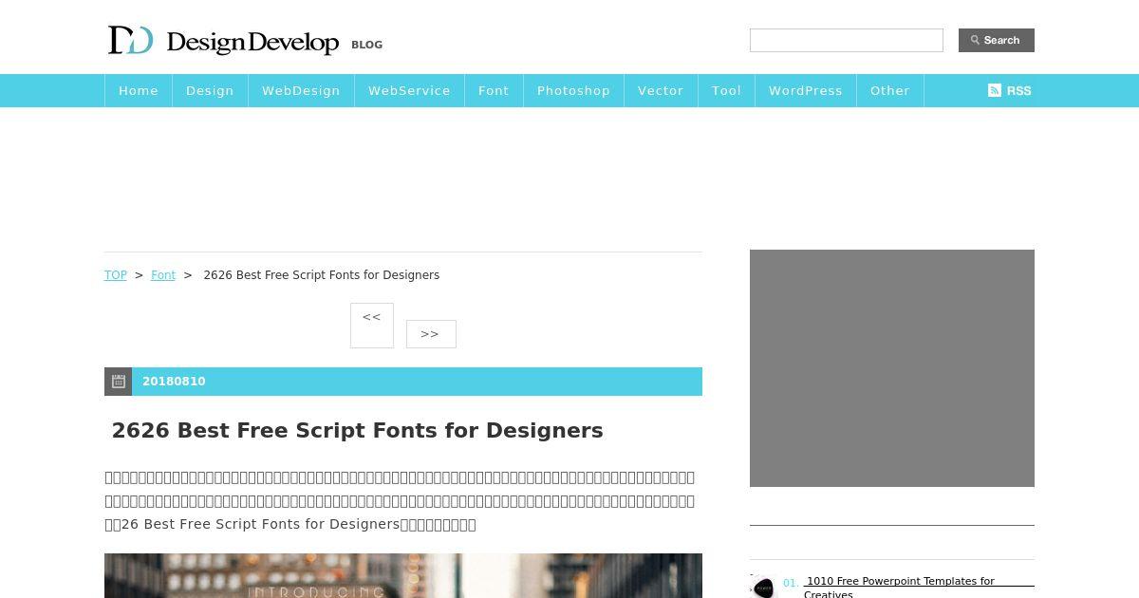Click the DesignDevelop logo
Image resolution: width=1139 pixels, height=598 pixels.
click(x=223, y=41)
